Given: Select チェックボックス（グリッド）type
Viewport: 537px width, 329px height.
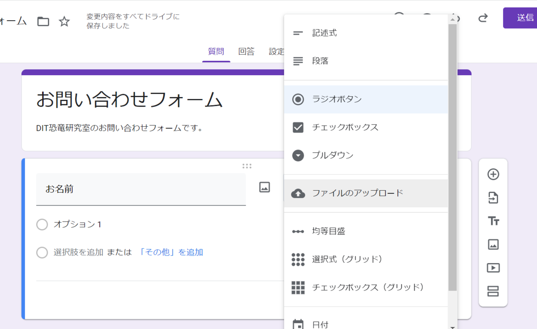Looking at the screenshot, I should 366,287.
